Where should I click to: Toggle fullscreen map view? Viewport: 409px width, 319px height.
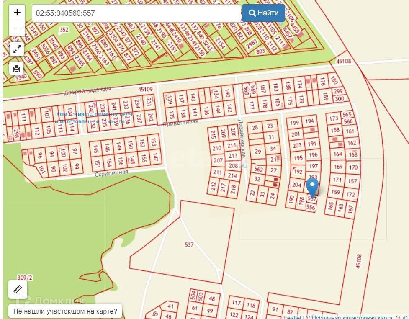pos(17,49)
